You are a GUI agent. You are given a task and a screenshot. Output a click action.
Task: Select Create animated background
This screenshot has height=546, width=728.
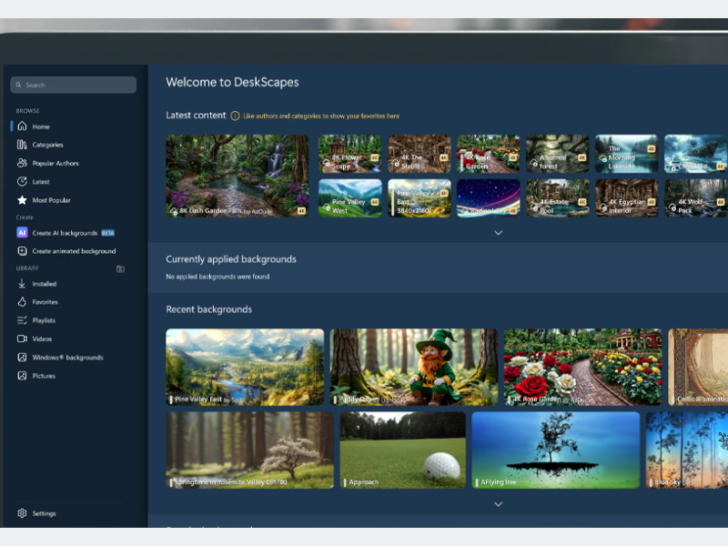point(75,251)
